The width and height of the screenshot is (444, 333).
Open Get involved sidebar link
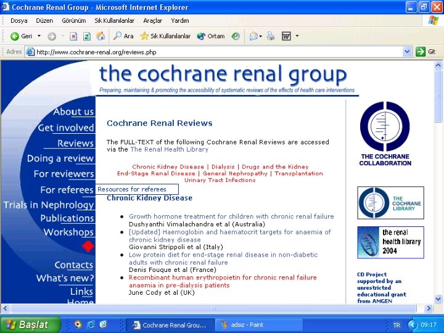[x=66, y=128]
